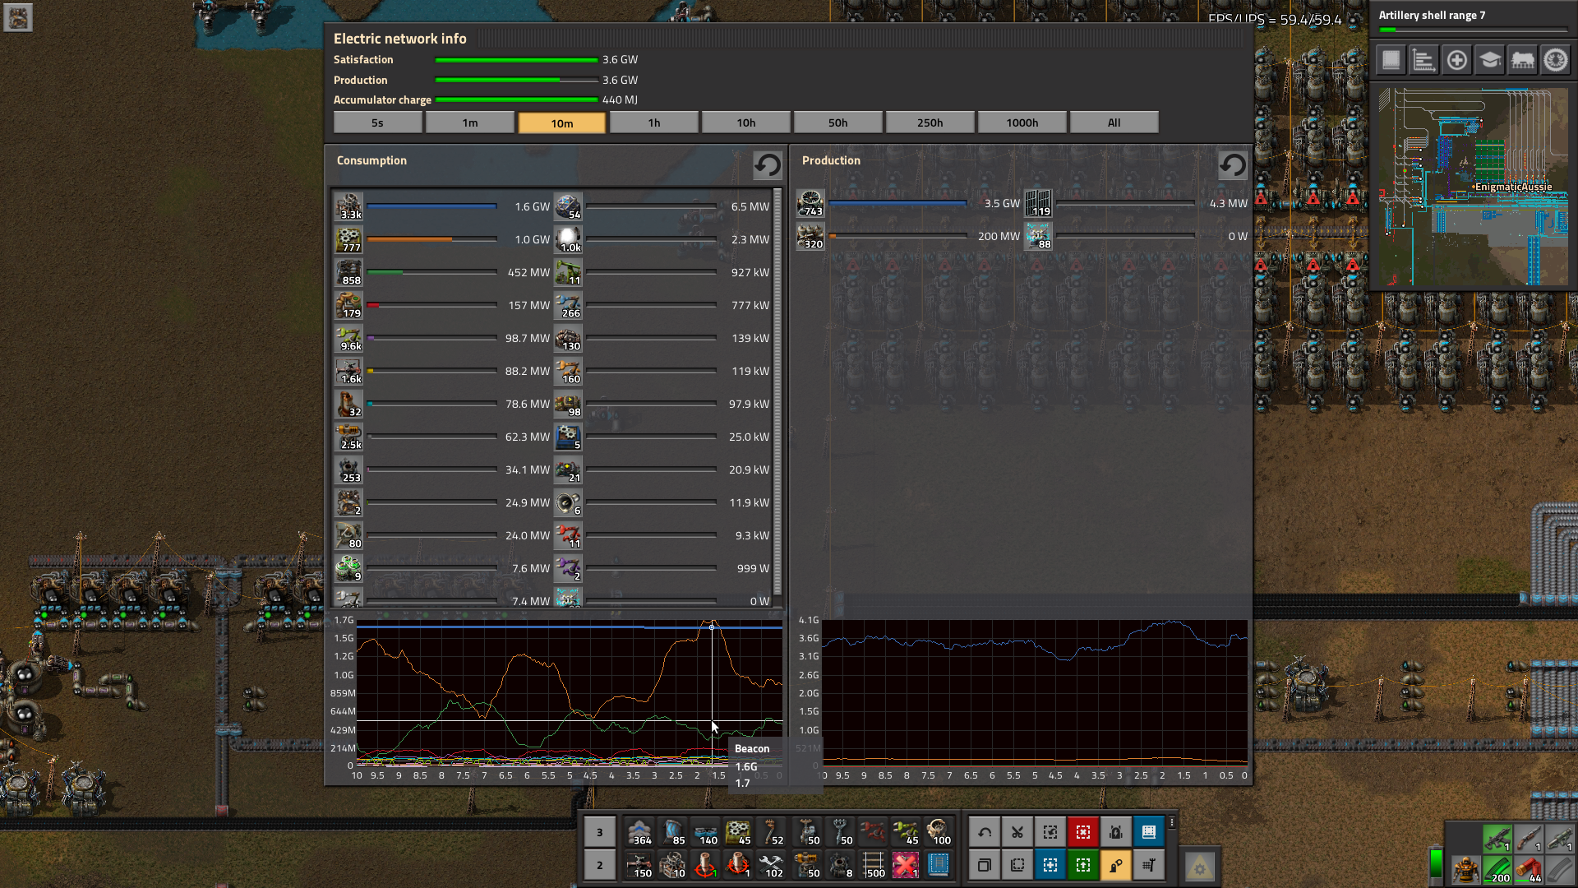
Task: Activate the Cut scissors shortcut
Action: [x=1017, y=832]
